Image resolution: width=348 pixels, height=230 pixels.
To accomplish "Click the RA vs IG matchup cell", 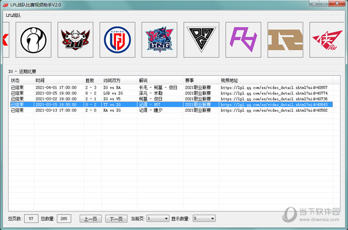I will click(x=112, y=110).
